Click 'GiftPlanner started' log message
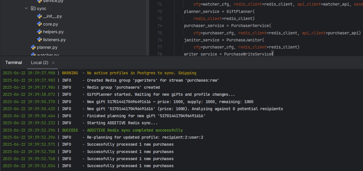This screenshot has width=363, height=171. (x=161, y=94)
